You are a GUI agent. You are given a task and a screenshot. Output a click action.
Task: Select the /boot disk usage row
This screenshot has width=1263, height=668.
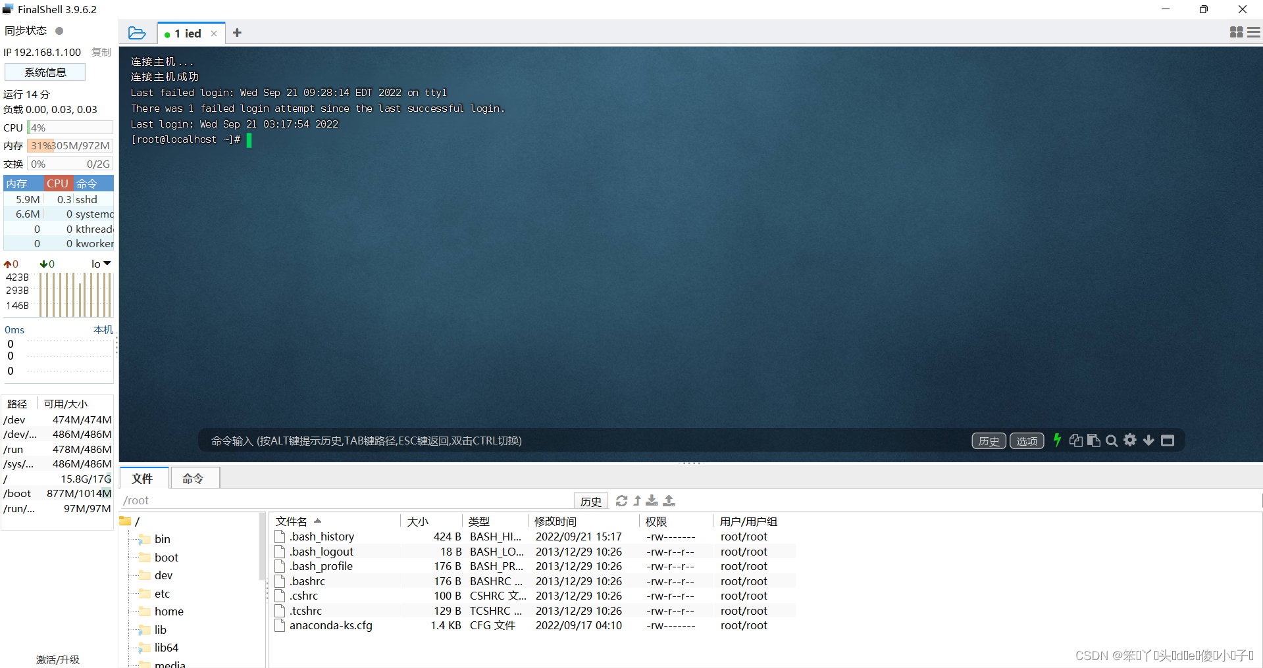coord(57,493)
